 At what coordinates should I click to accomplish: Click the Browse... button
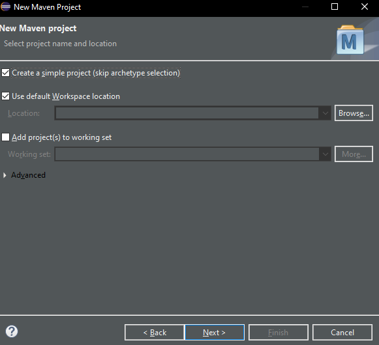pos(354,113)
